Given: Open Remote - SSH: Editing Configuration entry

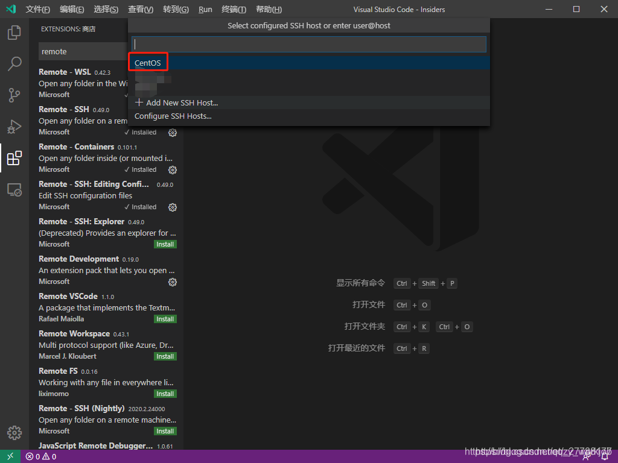Looking at the screenshot, I should [106, 195].
